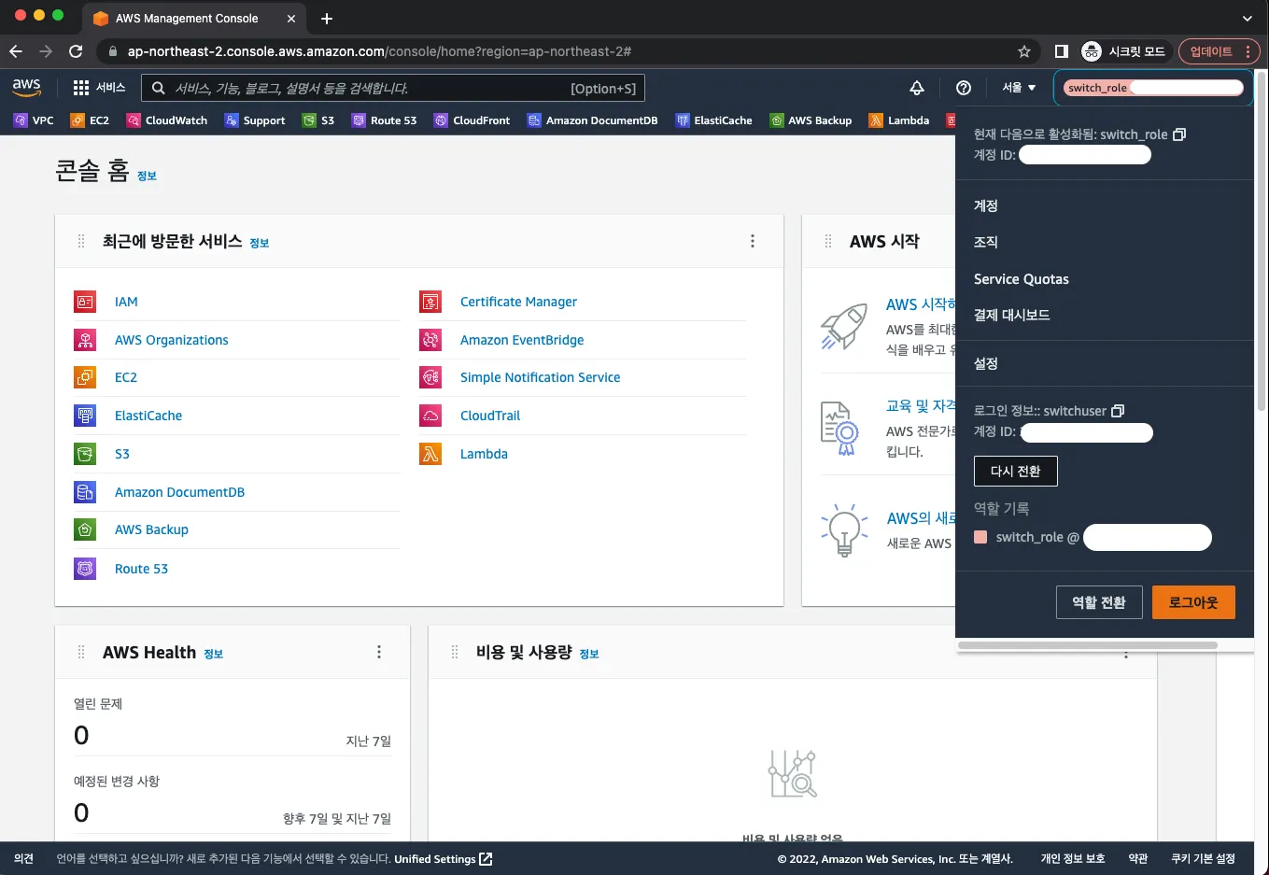1269x875 pixels.
Task: Bookmark this page with the star icon
Action: tap(1024, 51)
